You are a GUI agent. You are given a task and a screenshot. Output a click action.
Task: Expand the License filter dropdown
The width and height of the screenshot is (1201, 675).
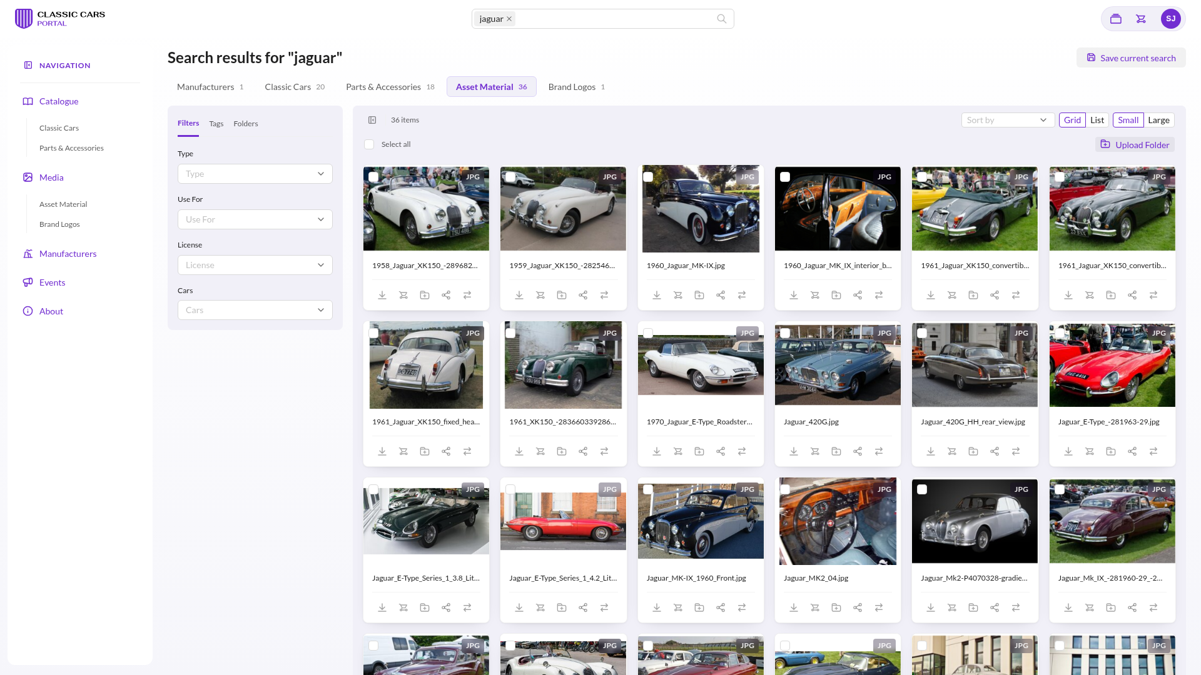click(255, 265)
